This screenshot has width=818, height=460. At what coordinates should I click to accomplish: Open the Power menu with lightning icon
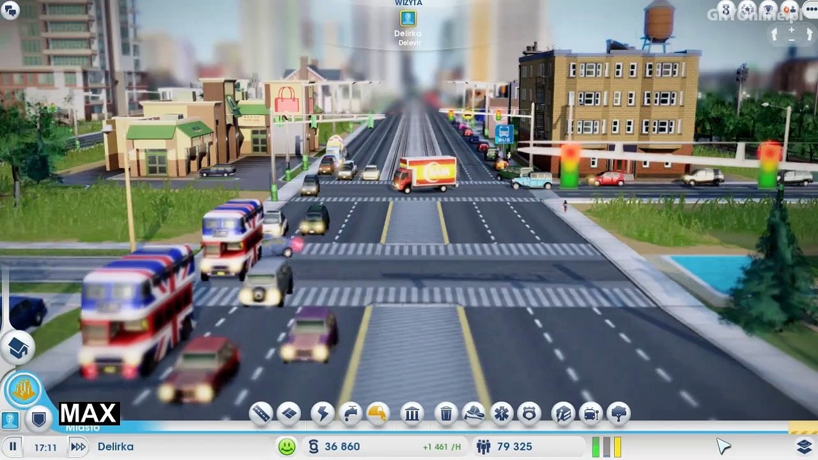(322, 414)
